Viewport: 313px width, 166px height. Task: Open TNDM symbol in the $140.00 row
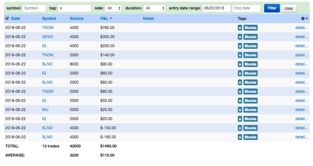pos(48,55)
